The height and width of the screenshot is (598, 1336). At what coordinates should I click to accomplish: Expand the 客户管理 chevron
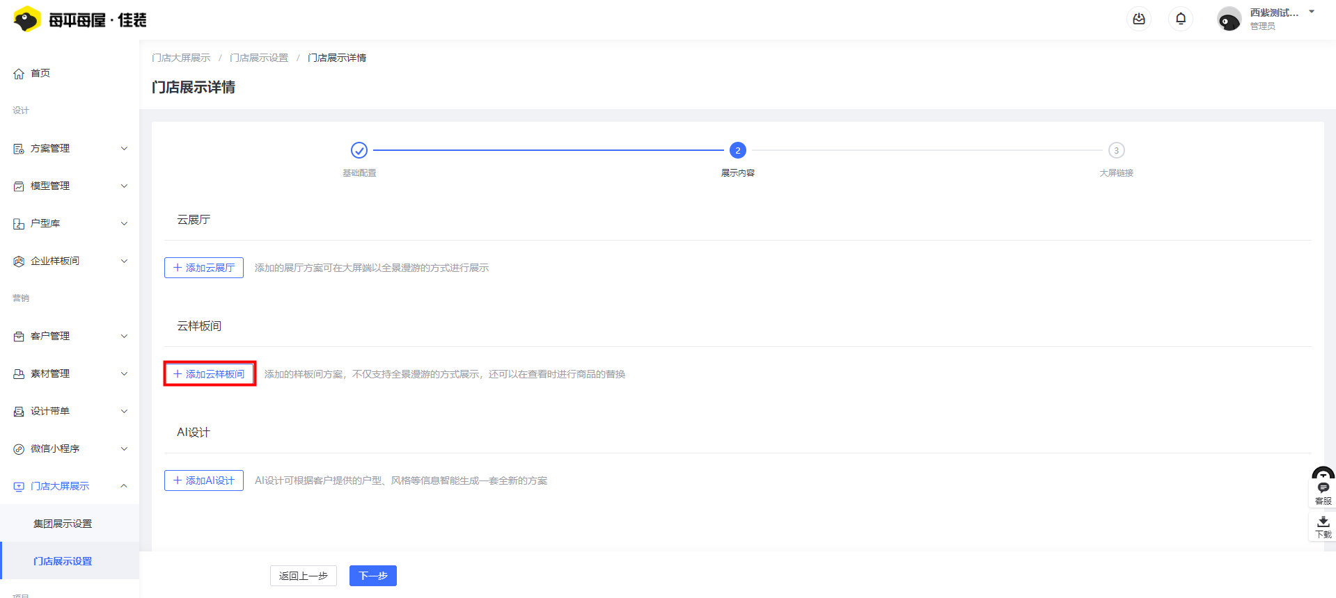[x=124, y=336]
